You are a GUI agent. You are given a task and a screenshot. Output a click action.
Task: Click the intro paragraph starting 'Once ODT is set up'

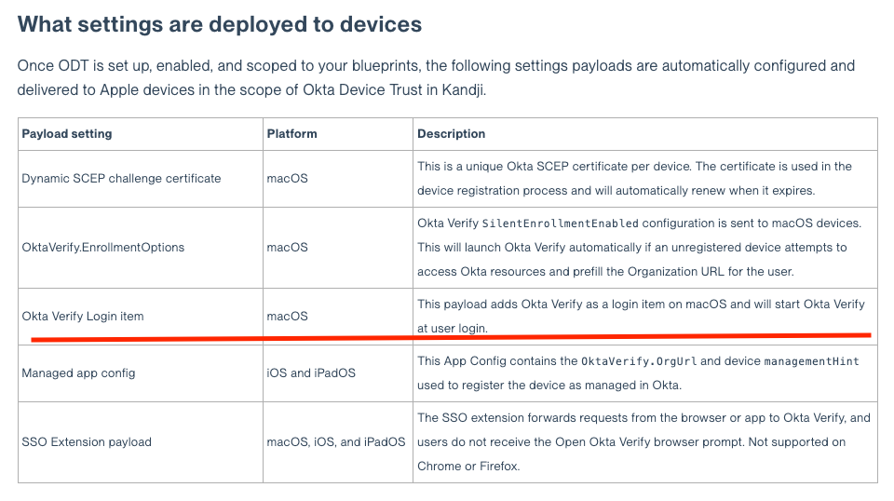[x=436, y=77]
